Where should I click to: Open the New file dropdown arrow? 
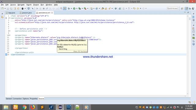coord(5,9)
